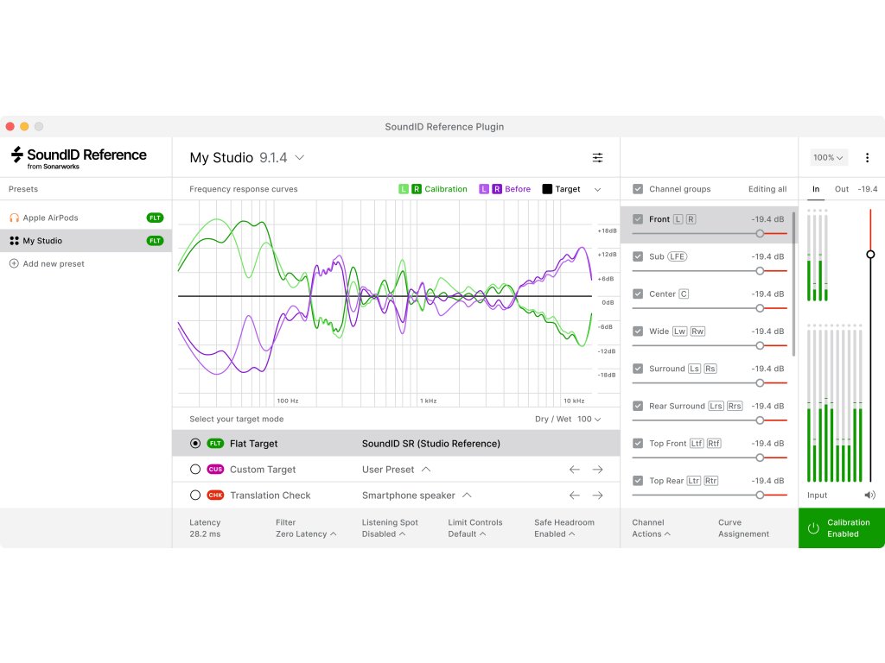Select the Apple AirPods headphone preset icon
885x663 pixels.
tap(14, 218)
